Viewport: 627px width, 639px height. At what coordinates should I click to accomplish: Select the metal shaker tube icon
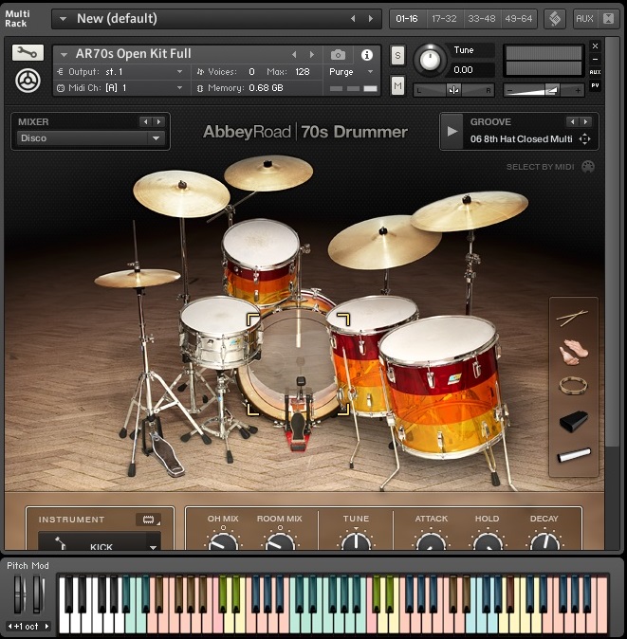(x=574, y=454)
